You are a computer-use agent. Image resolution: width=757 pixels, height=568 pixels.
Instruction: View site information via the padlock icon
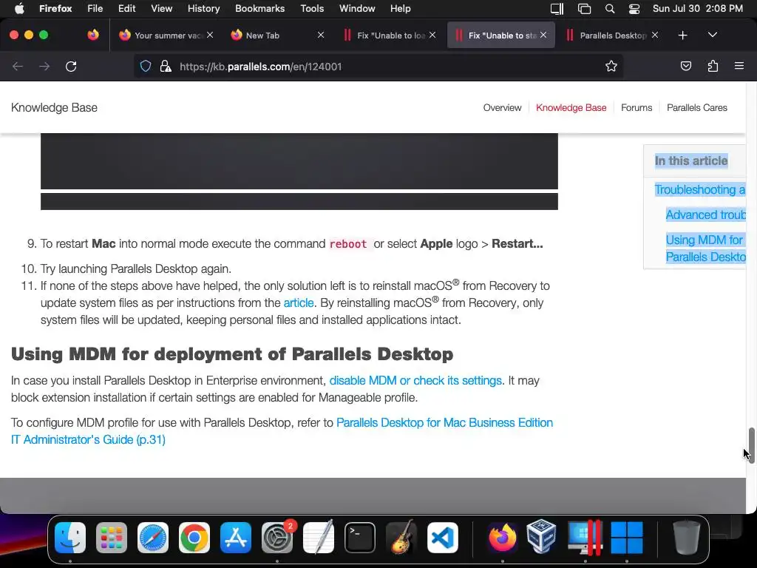coord(166,66)
